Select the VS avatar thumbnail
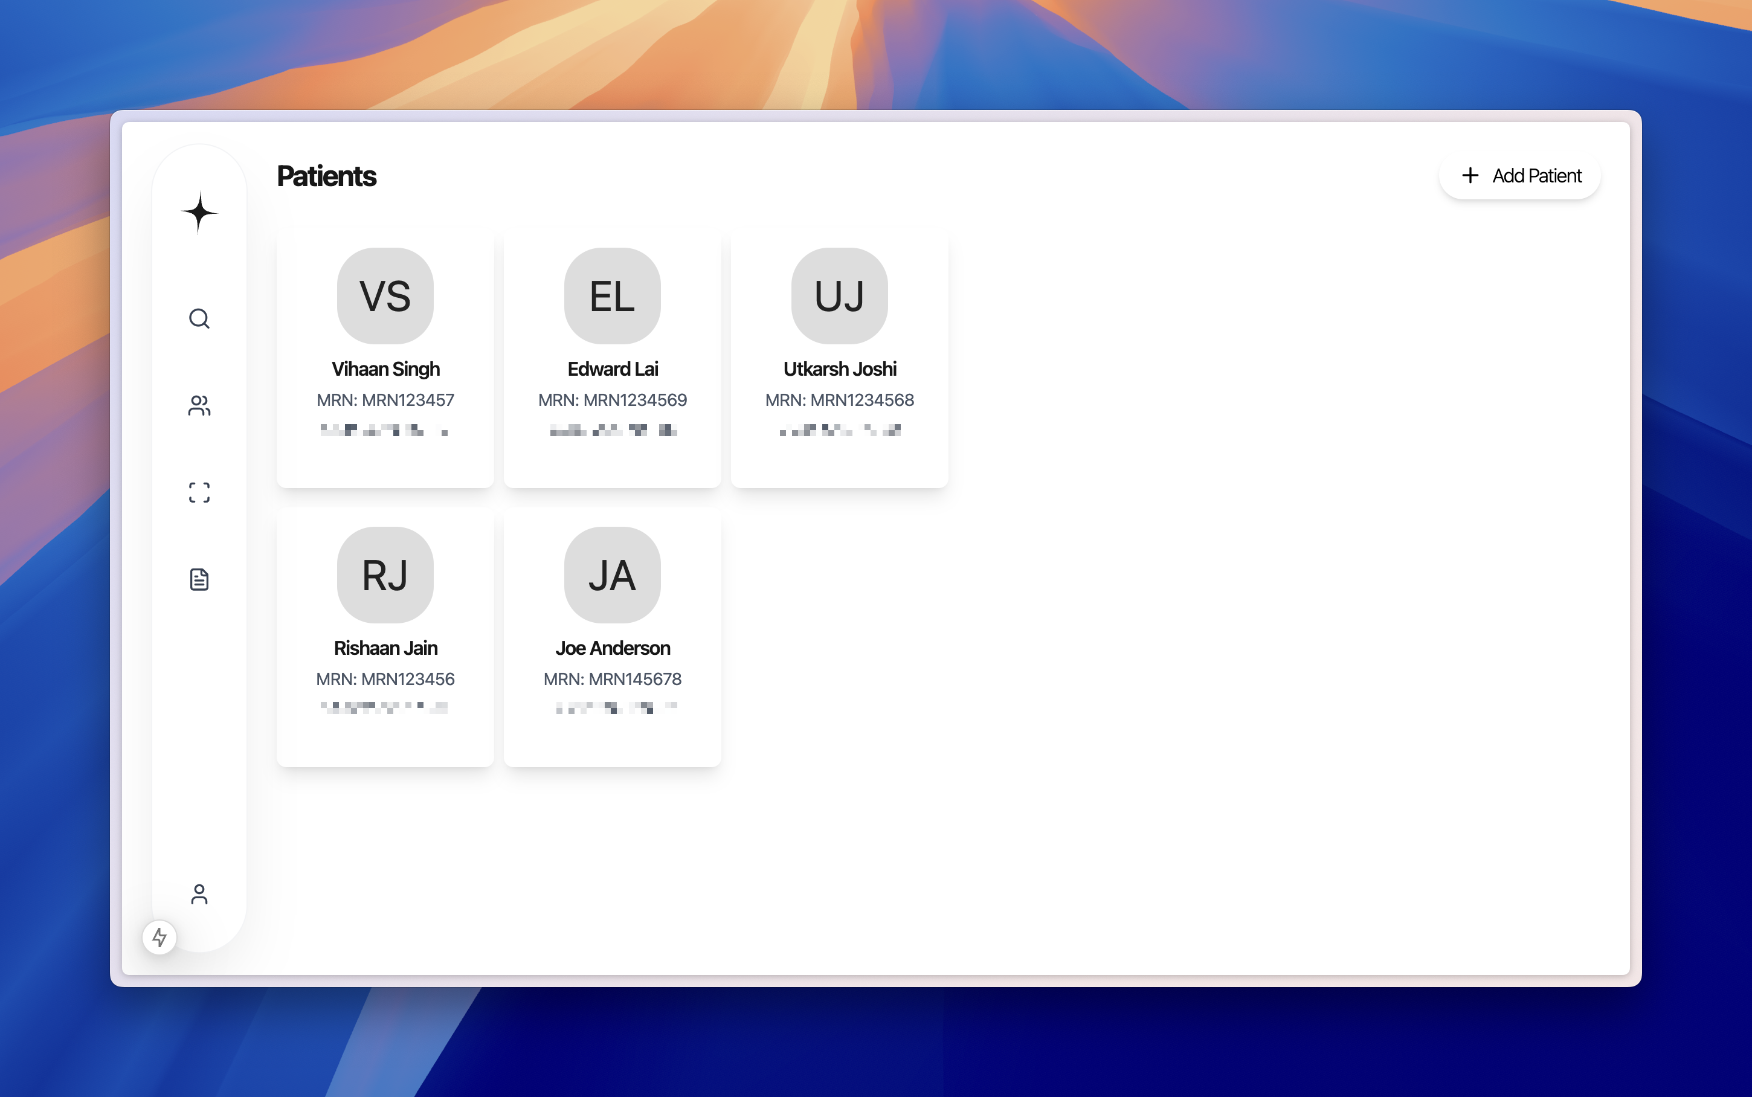This screenshot has width=1752, height=1097. (385, 296)
